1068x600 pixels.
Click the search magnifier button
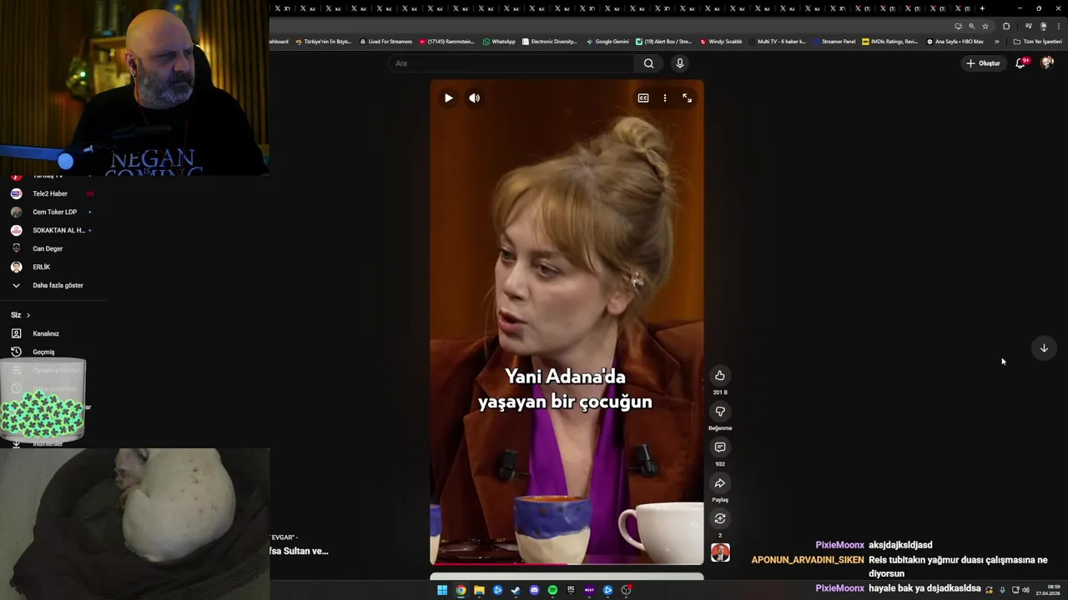point(648,63)
